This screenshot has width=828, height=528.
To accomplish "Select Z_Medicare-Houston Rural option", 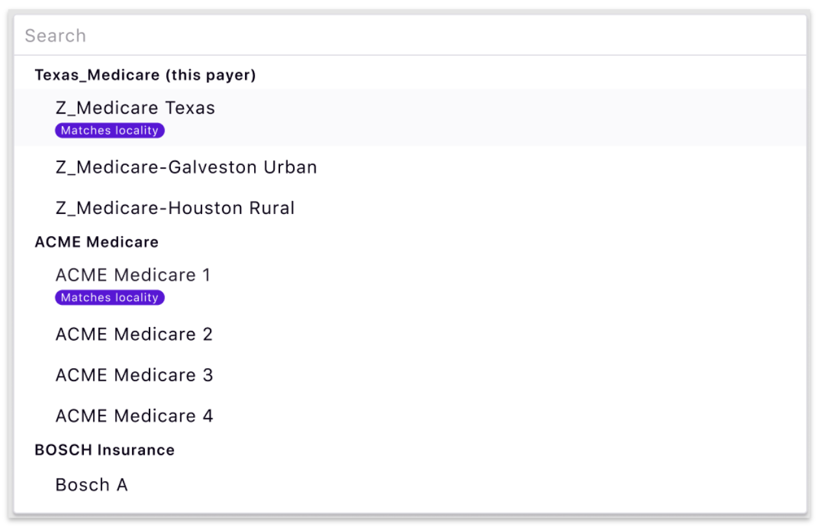I will [410, 208].
